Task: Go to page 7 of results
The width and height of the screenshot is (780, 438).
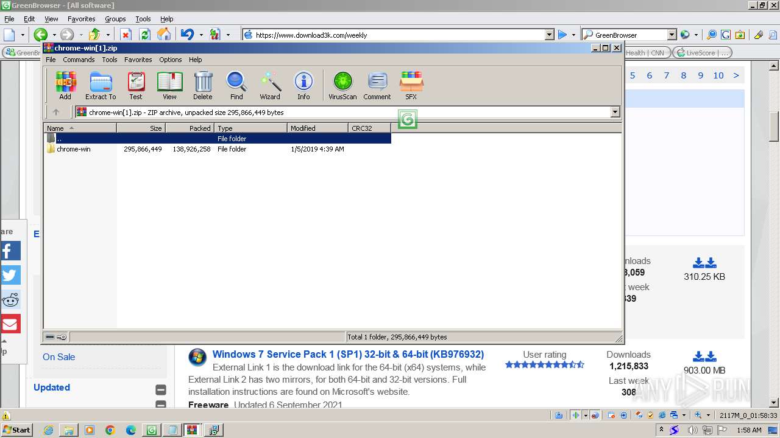Action: point(667,75)
